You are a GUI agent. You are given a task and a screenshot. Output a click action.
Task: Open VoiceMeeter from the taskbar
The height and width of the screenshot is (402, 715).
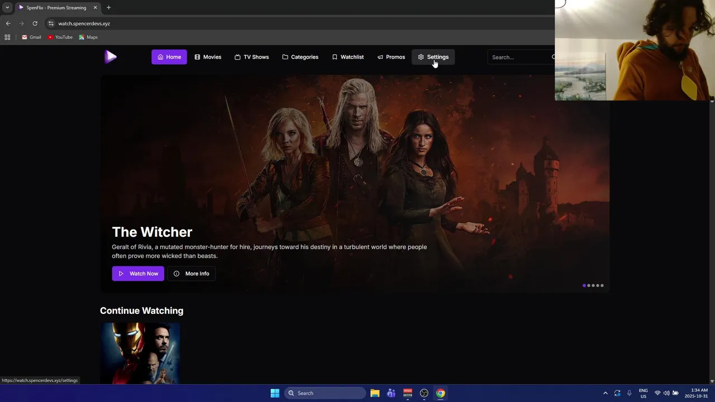click(x=408, y=393)
